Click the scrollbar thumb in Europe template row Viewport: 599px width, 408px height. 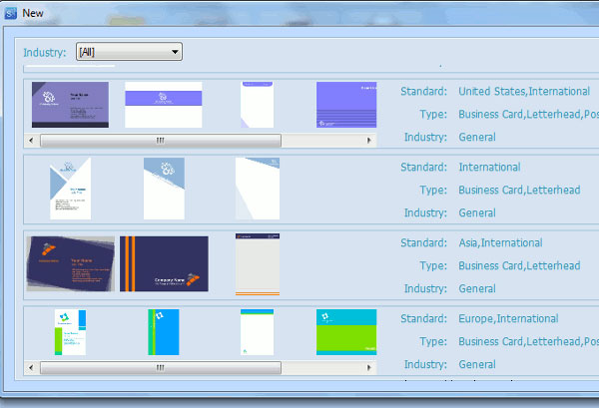coord(161,368)
